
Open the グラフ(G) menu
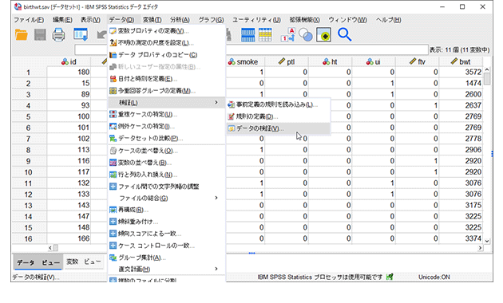pos(211,20)
